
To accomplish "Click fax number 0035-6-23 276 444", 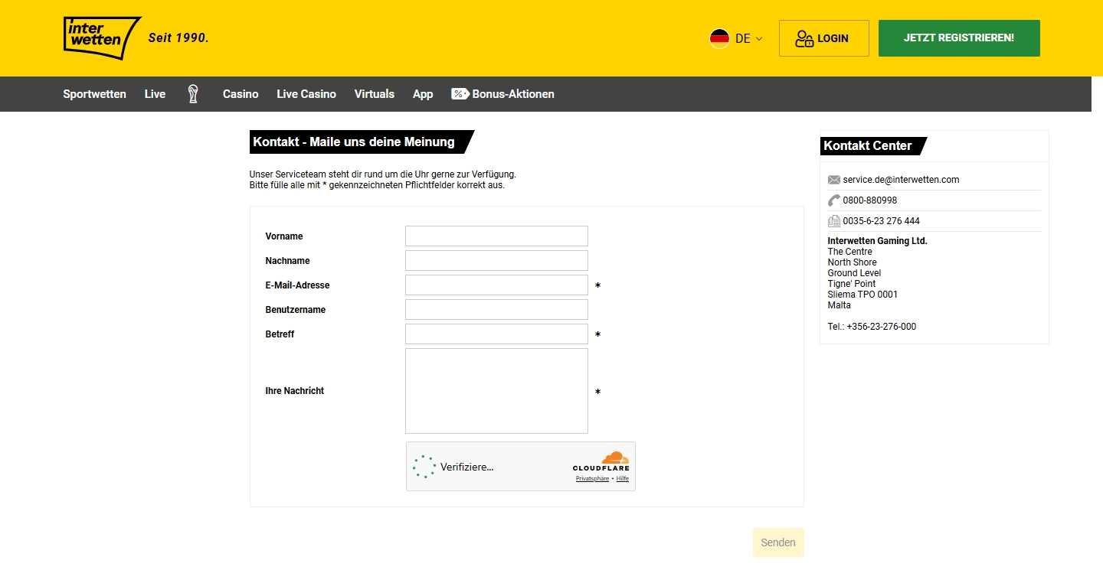I will point(882,221).
